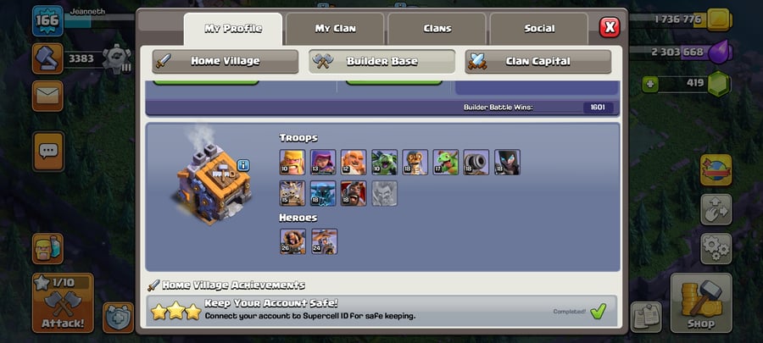Open the Shop
This screenshot has height=343, width=763.
coord(701,303)
